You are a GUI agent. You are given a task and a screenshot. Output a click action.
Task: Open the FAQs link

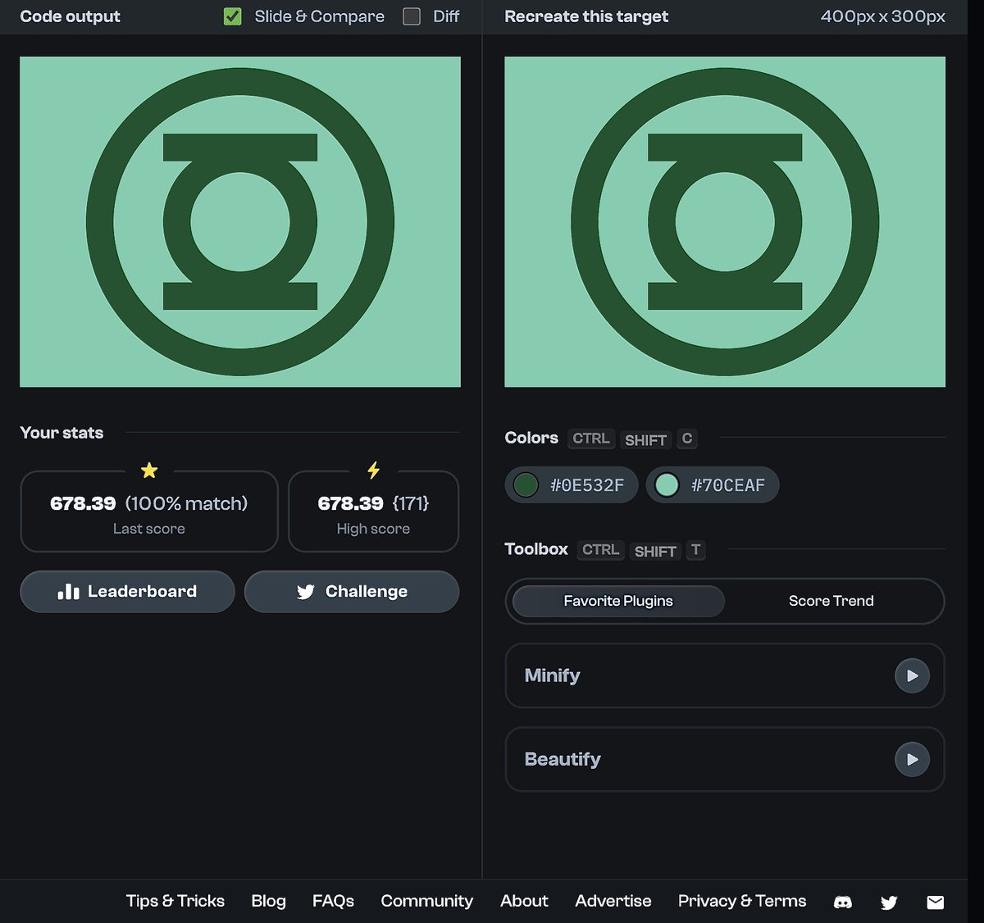333,901
